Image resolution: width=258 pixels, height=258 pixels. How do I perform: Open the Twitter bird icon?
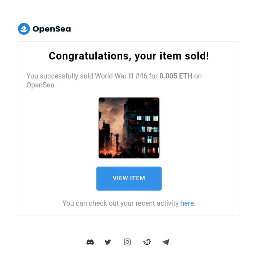coord(108,242)
